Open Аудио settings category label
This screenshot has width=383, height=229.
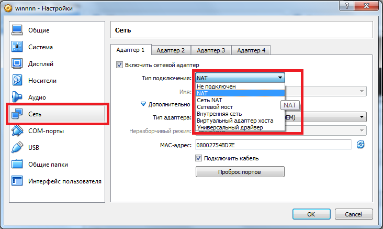pyautogui.click(x=37, y=97)
